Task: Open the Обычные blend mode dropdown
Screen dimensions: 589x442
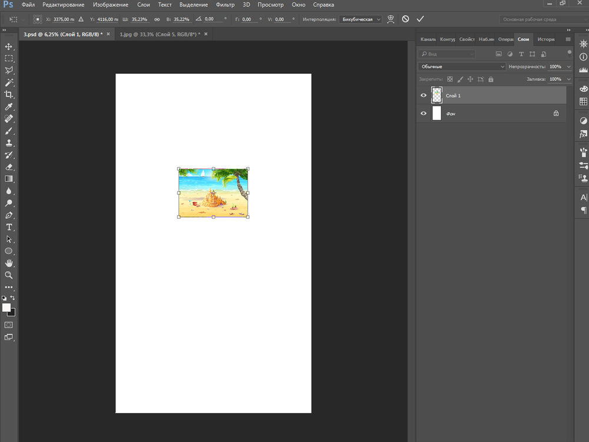Action: click(x=461, y=67)
